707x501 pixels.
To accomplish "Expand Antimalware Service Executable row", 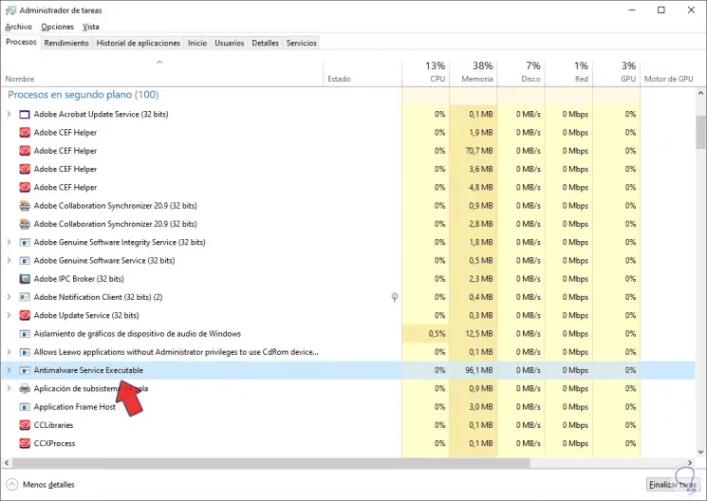I will pos(9,370).
